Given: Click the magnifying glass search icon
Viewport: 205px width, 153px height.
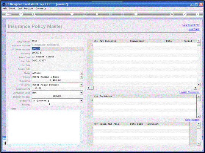Looking at the screenshot, I should tap(34, 14).
